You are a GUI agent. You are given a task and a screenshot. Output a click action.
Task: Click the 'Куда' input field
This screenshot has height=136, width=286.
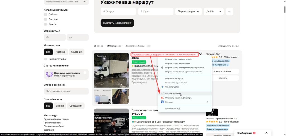[156, 11]
